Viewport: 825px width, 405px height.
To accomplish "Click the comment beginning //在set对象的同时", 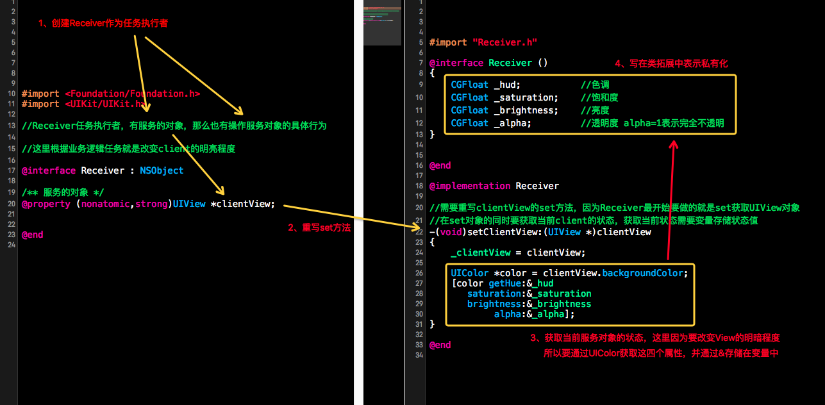I will 594,220.
